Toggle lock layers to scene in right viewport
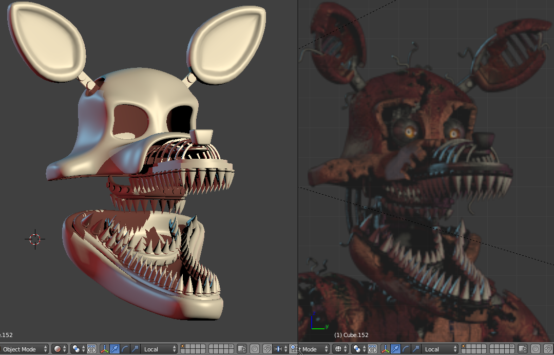The height and width of the screenshot is (355, 554). tap(523, 349)
